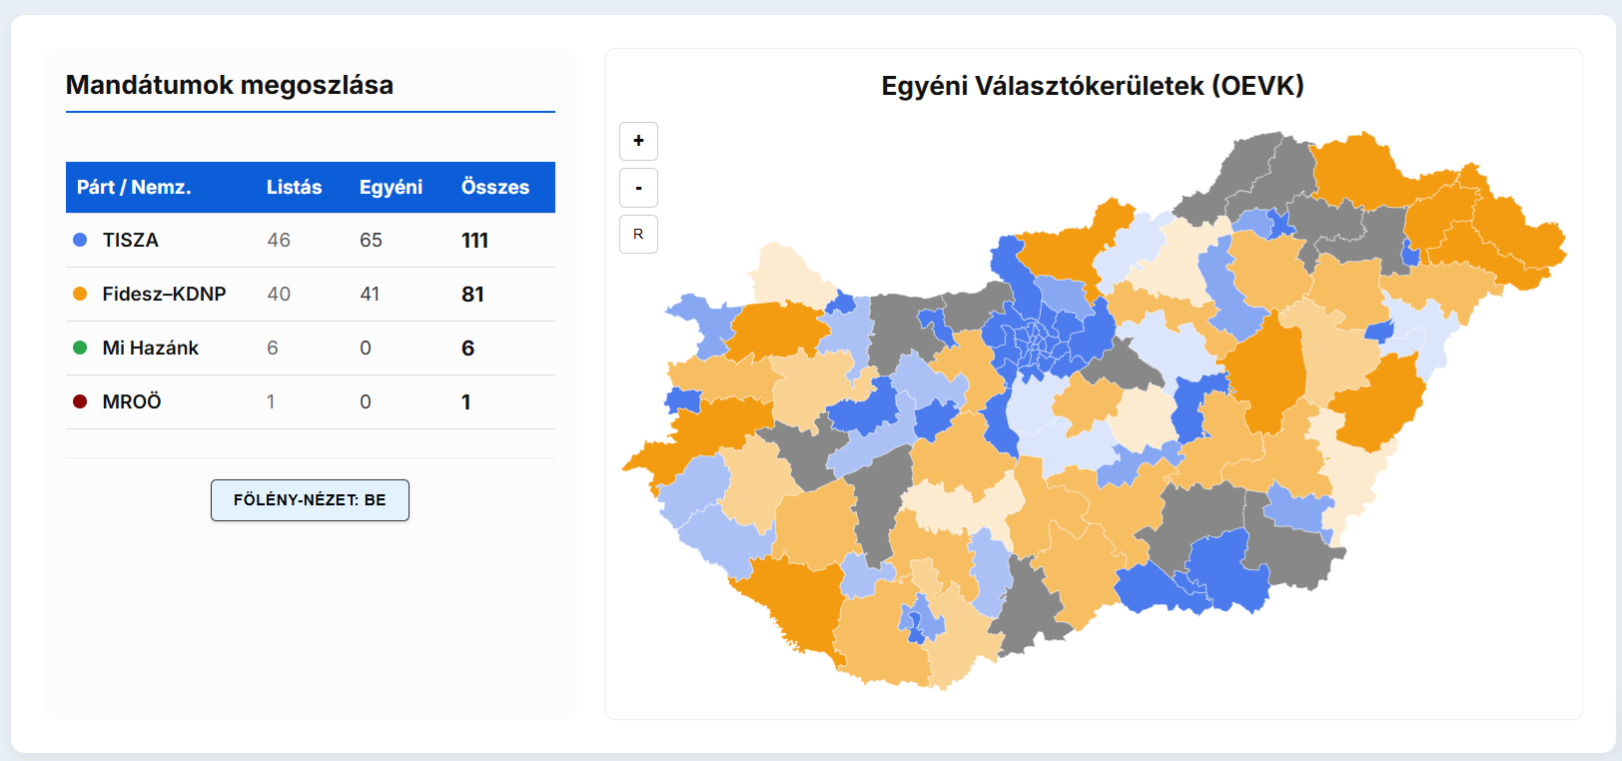1622x761 pixels.
Task: Click the zoom in plus button
Action: (638, 141)
